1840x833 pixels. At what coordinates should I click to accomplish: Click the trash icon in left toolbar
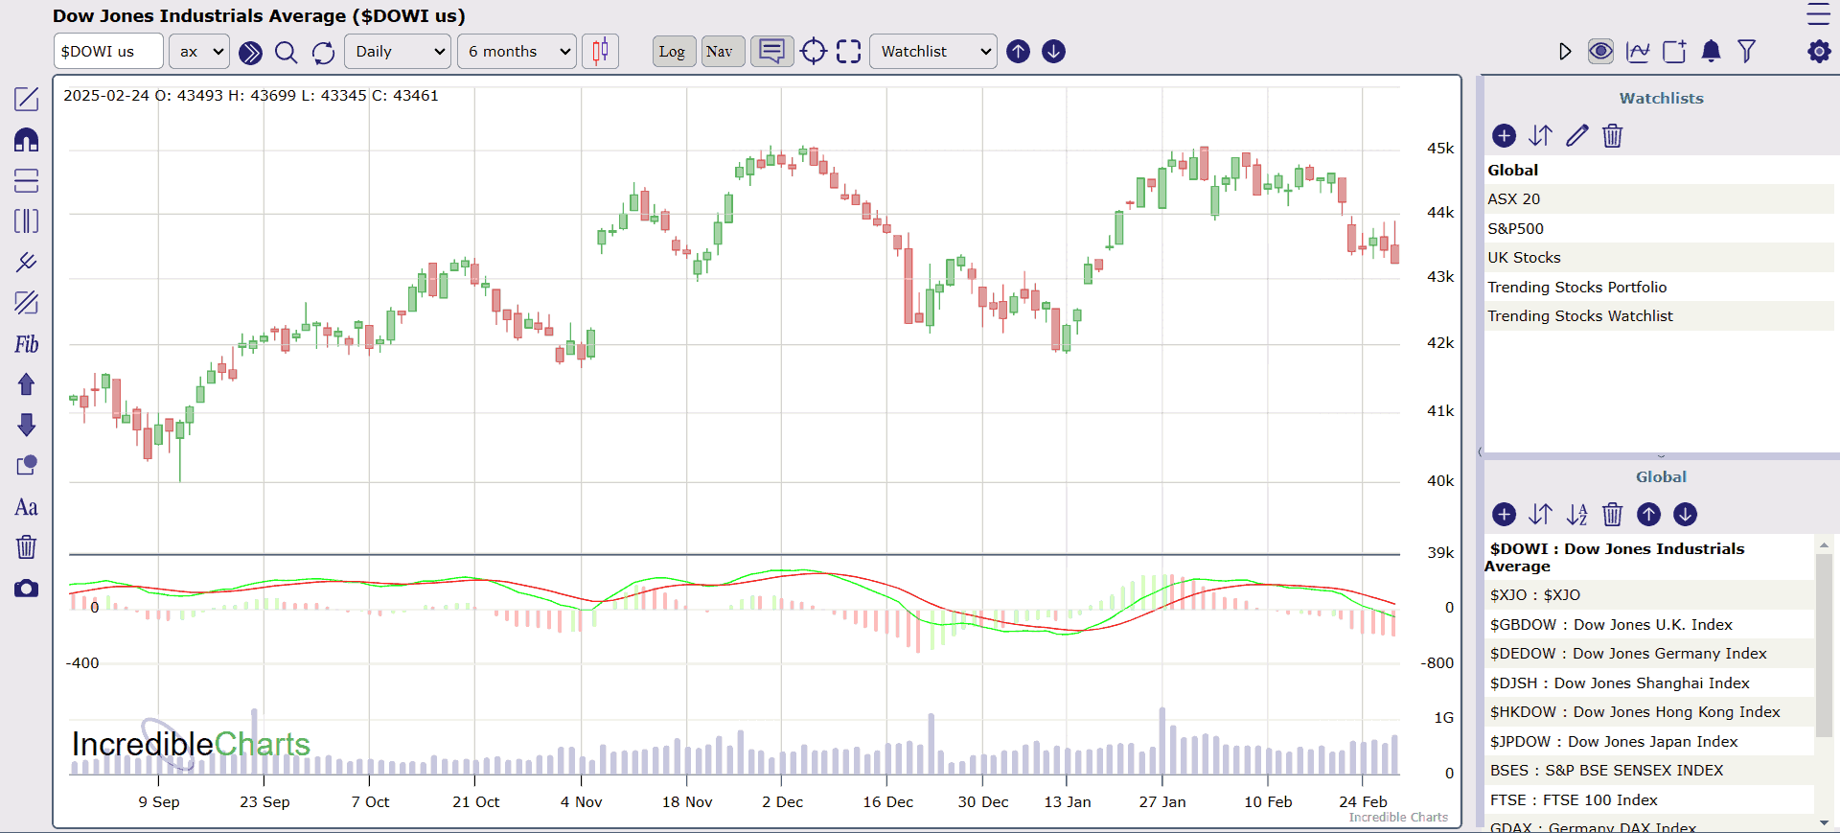(27, 546)
